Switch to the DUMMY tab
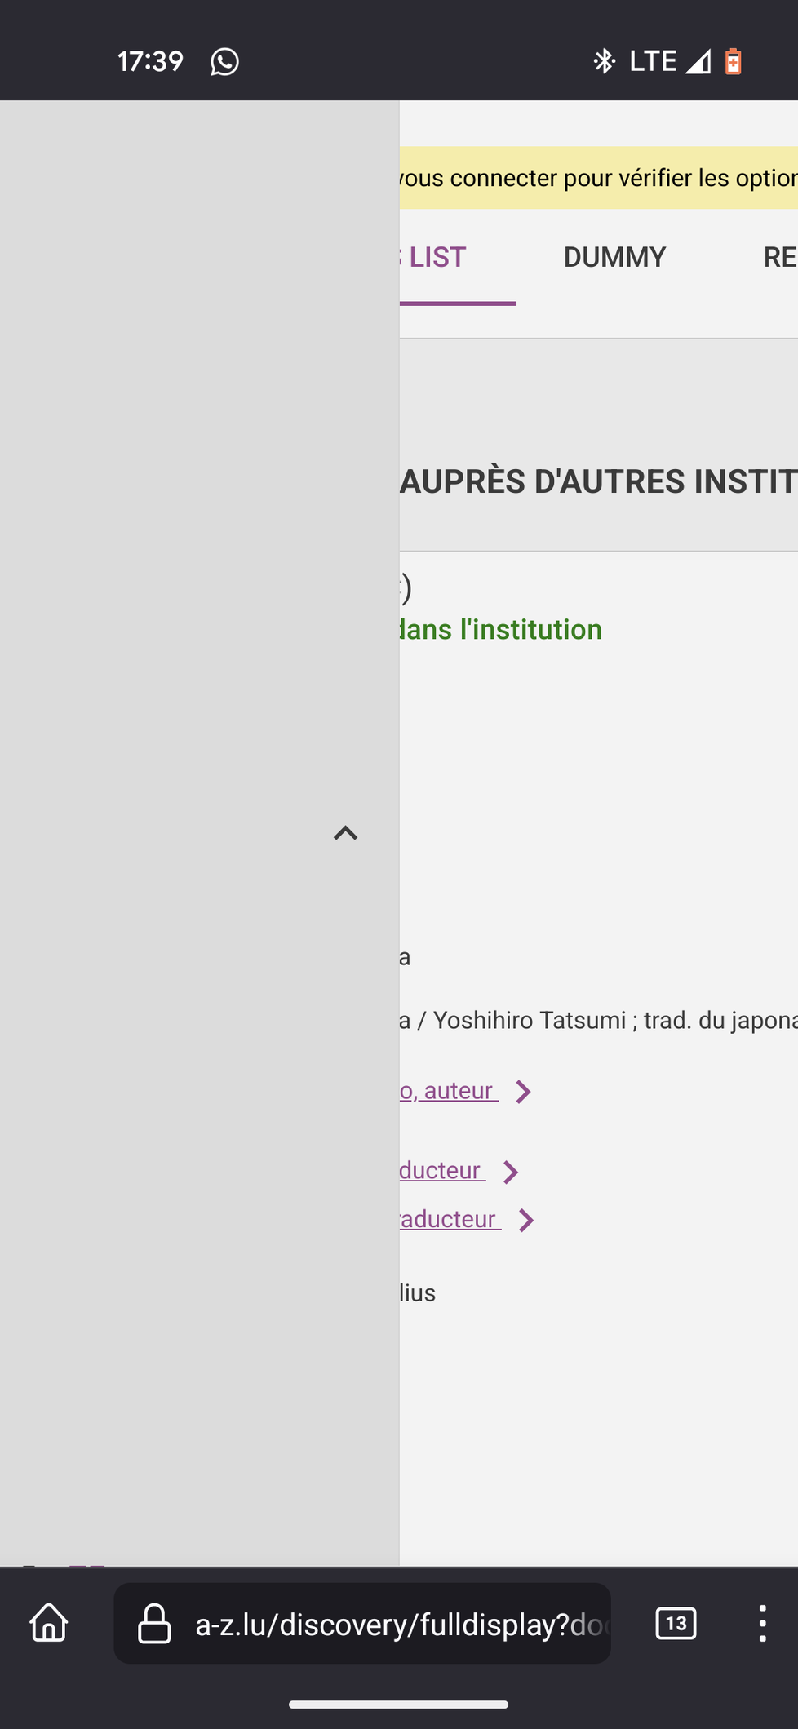798x1729 pixels. (x=614, y=257)
